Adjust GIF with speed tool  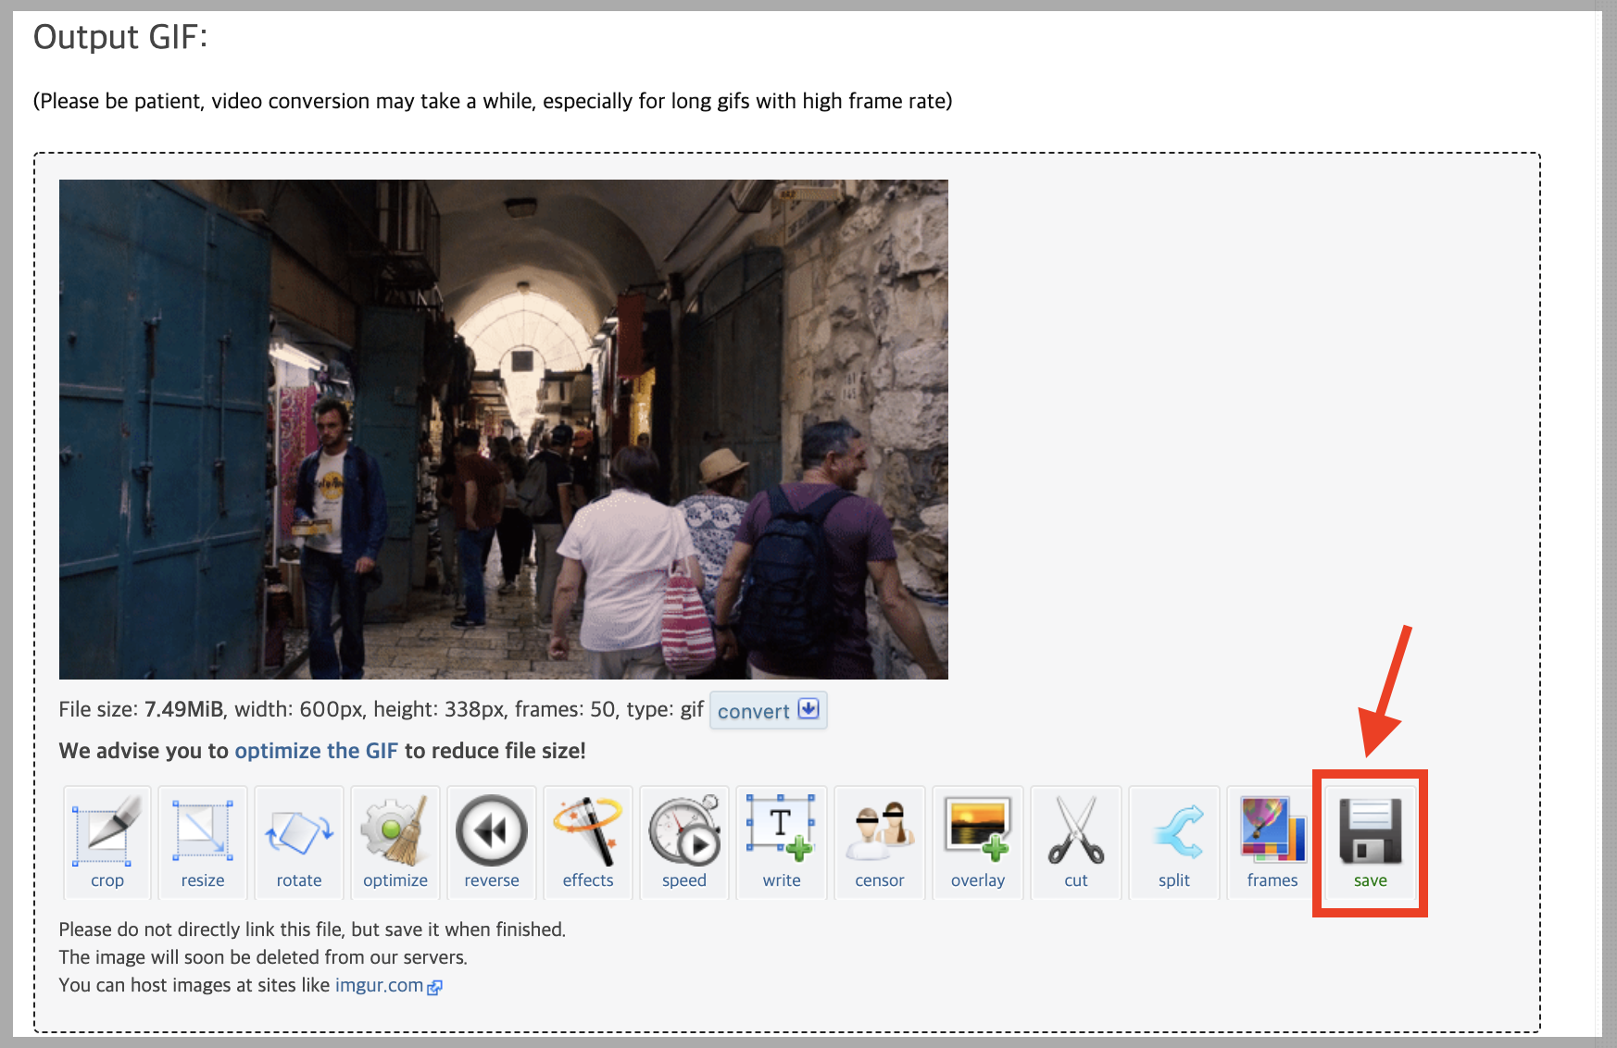(x=684, y=842)
